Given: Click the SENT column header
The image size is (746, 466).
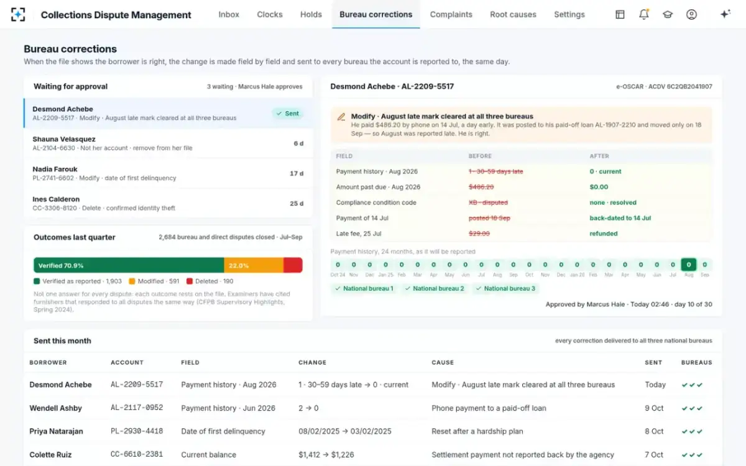Looking at the screenshot, I should [x=653, y=362].
